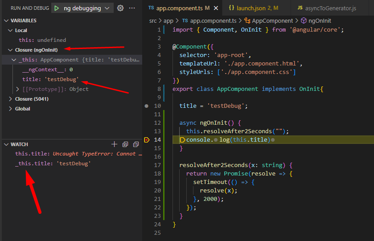The height and width of the screenshot is (241, 374).
Task: Click the AppComponent breadcrumb
Action: [x=272, y=20]
